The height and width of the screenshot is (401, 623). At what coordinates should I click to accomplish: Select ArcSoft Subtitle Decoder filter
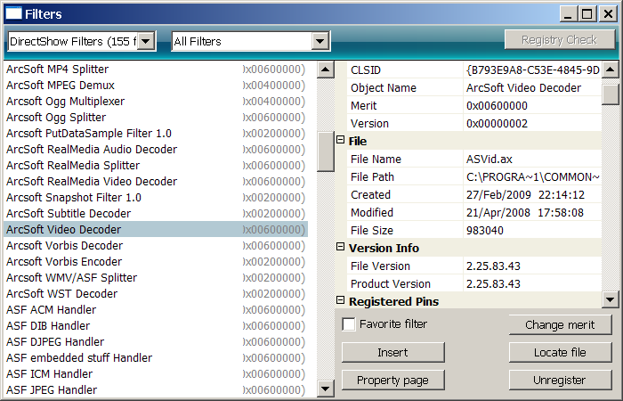click(x=156, y=213)
